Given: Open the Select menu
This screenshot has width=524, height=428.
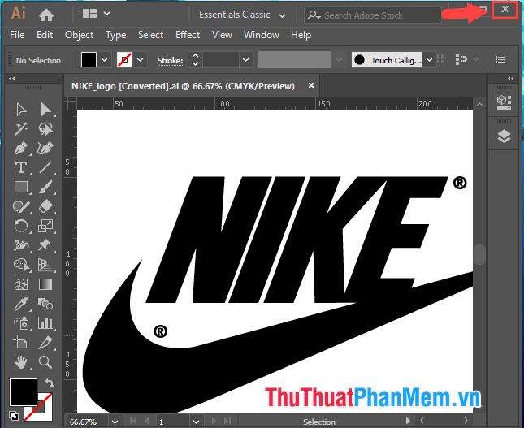Looking at the screenshot, I should coord(151,35).
